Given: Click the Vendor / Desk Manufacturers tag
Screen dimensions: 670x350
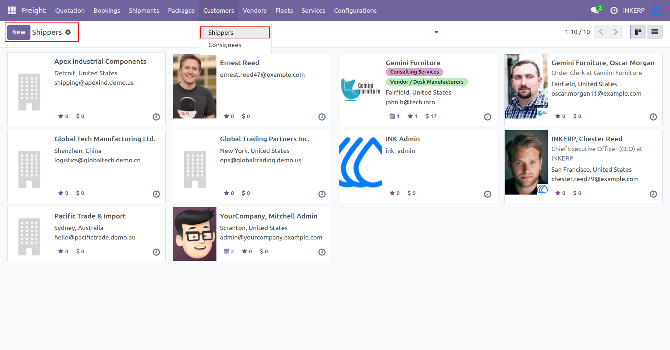Looking at the screenshot, I should click(427, 82).
